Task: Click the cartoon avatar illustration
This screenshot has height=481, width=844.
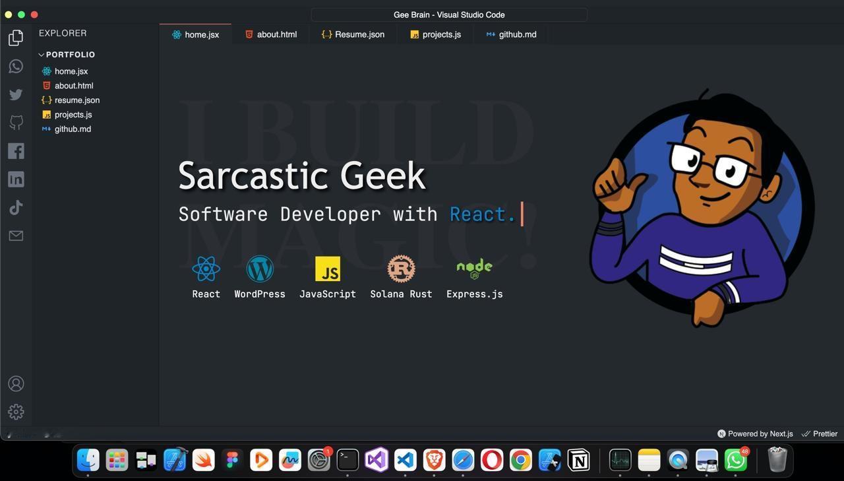Action: click(702, 208)
